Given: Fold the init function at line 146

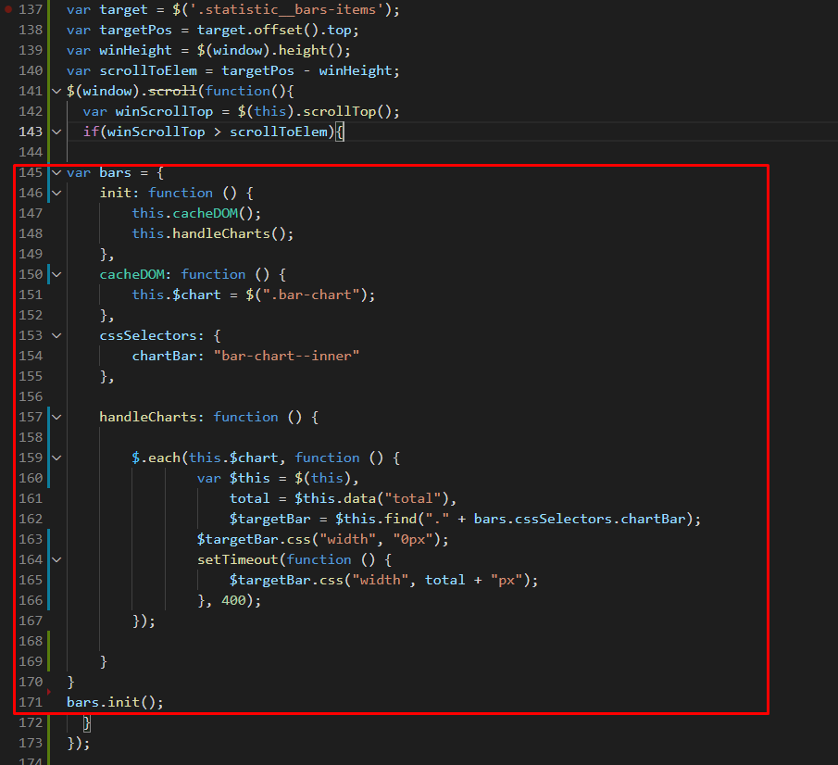Looking at the screenshot, I should [x=56, y=193].
